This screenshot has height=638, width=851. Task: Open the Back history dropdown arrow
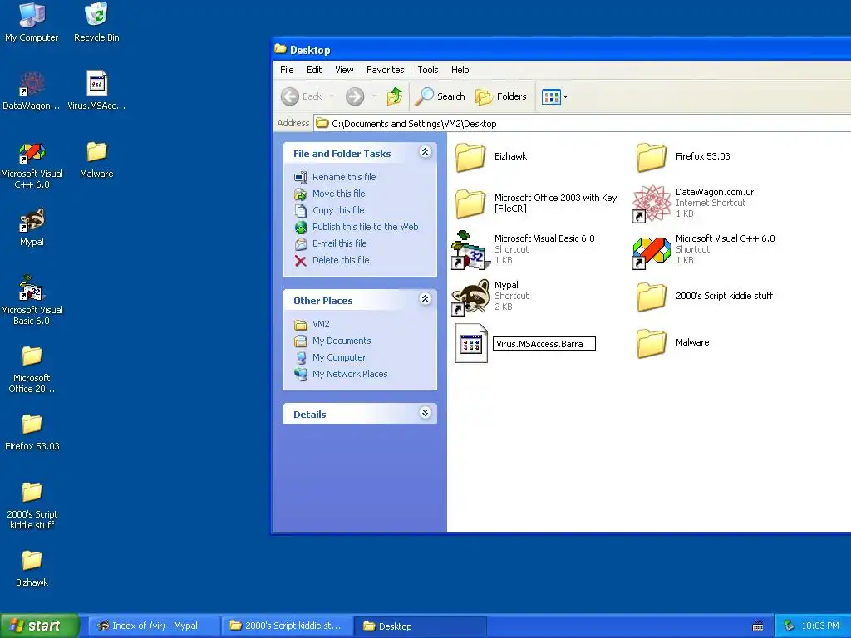pos(332,96)
